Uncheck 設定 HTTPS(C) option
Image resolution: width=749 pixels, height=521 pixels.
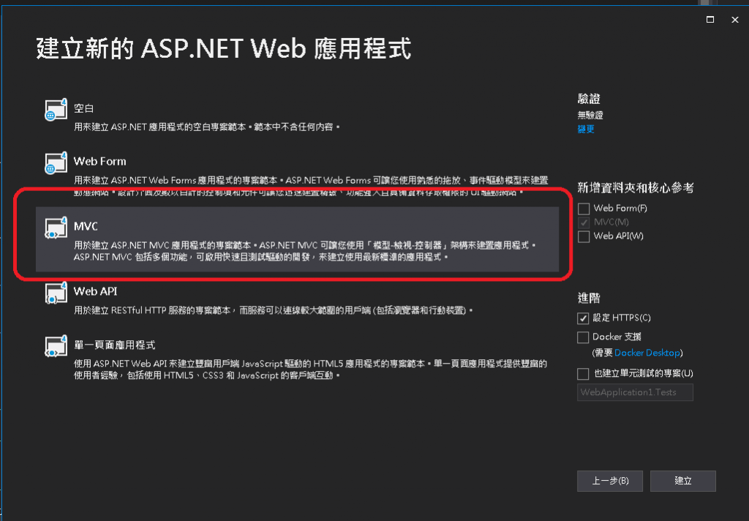583,318
